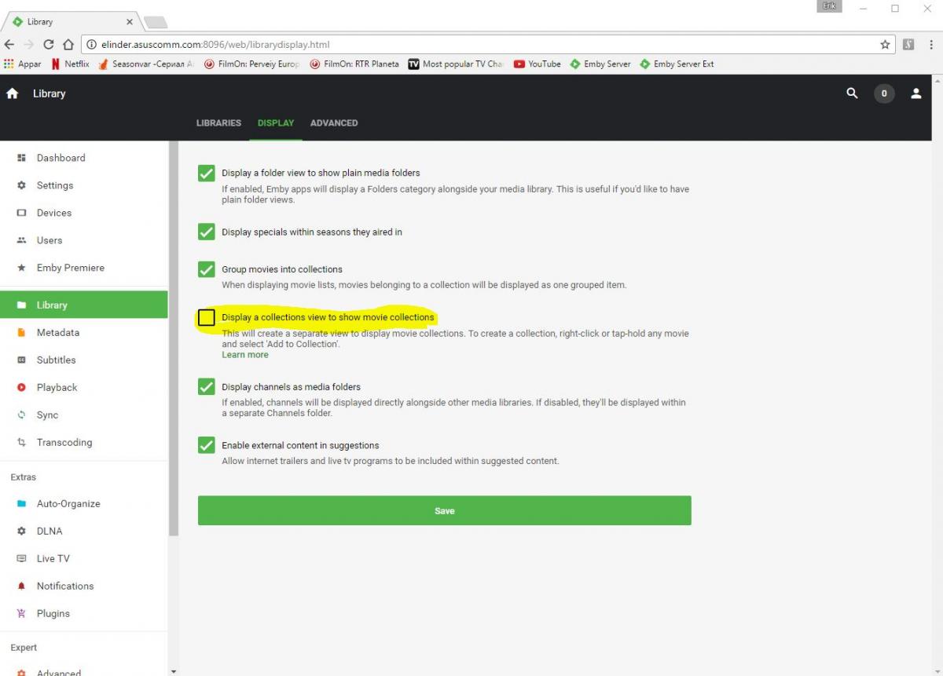
Task: Click the Live TV icon in sidebar
Action: (22, 558)
